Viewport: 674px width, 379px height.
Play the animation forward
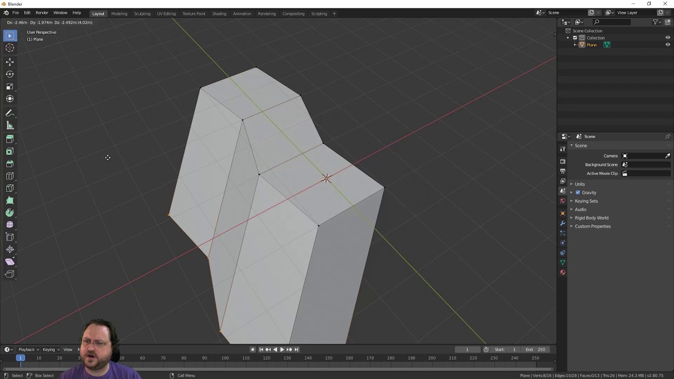(282, 350)
